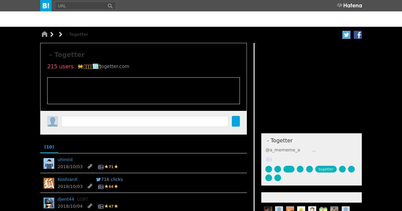
Task: Open uhiroid's profile name
Action: click(x=65, y=160)
